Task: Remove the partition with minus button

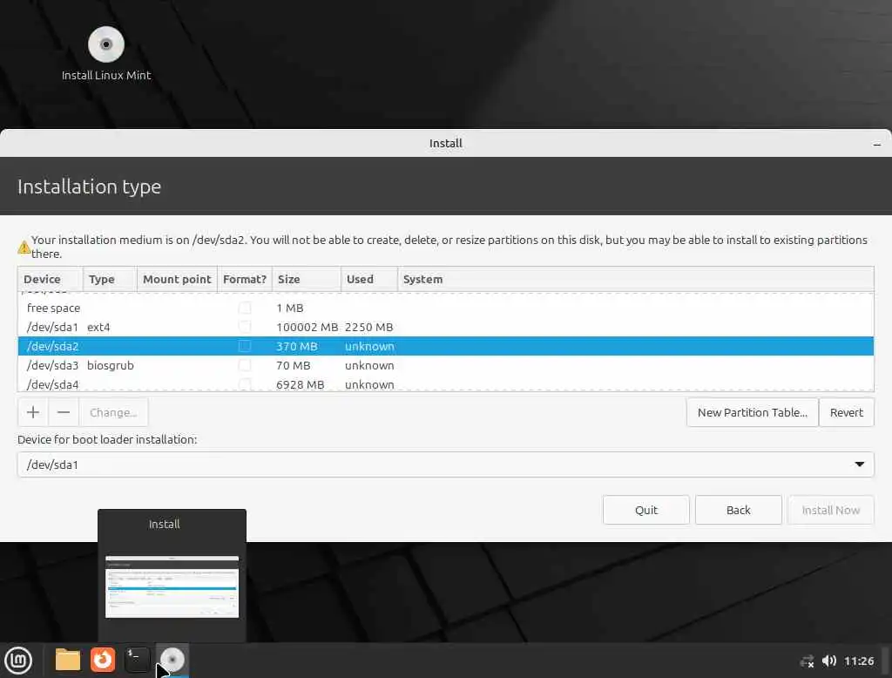Action: click(64, 412)
